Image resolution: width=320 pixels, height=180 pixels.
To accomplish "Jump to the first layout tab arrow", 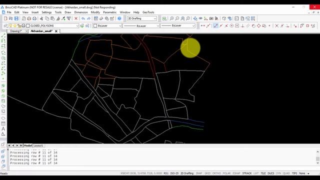I will click(9, 145).
